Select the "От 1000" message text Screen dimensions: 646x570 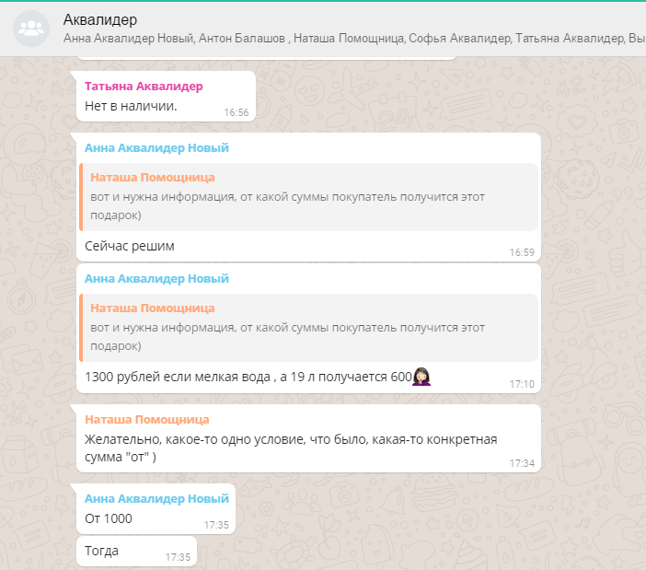(109, 518)
